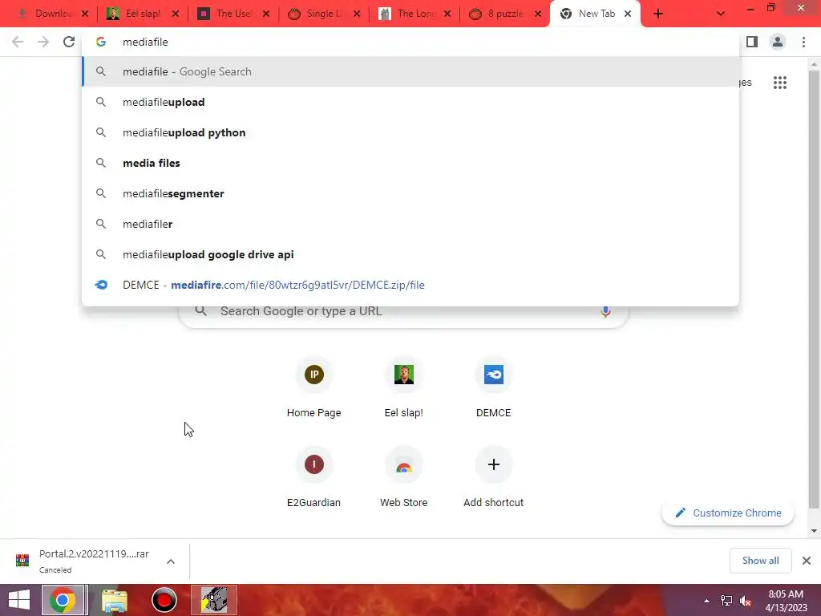Select the 'mediafileupload python' suggestion
The height and width of the screenshot is (616, 821).
(410, 132)
